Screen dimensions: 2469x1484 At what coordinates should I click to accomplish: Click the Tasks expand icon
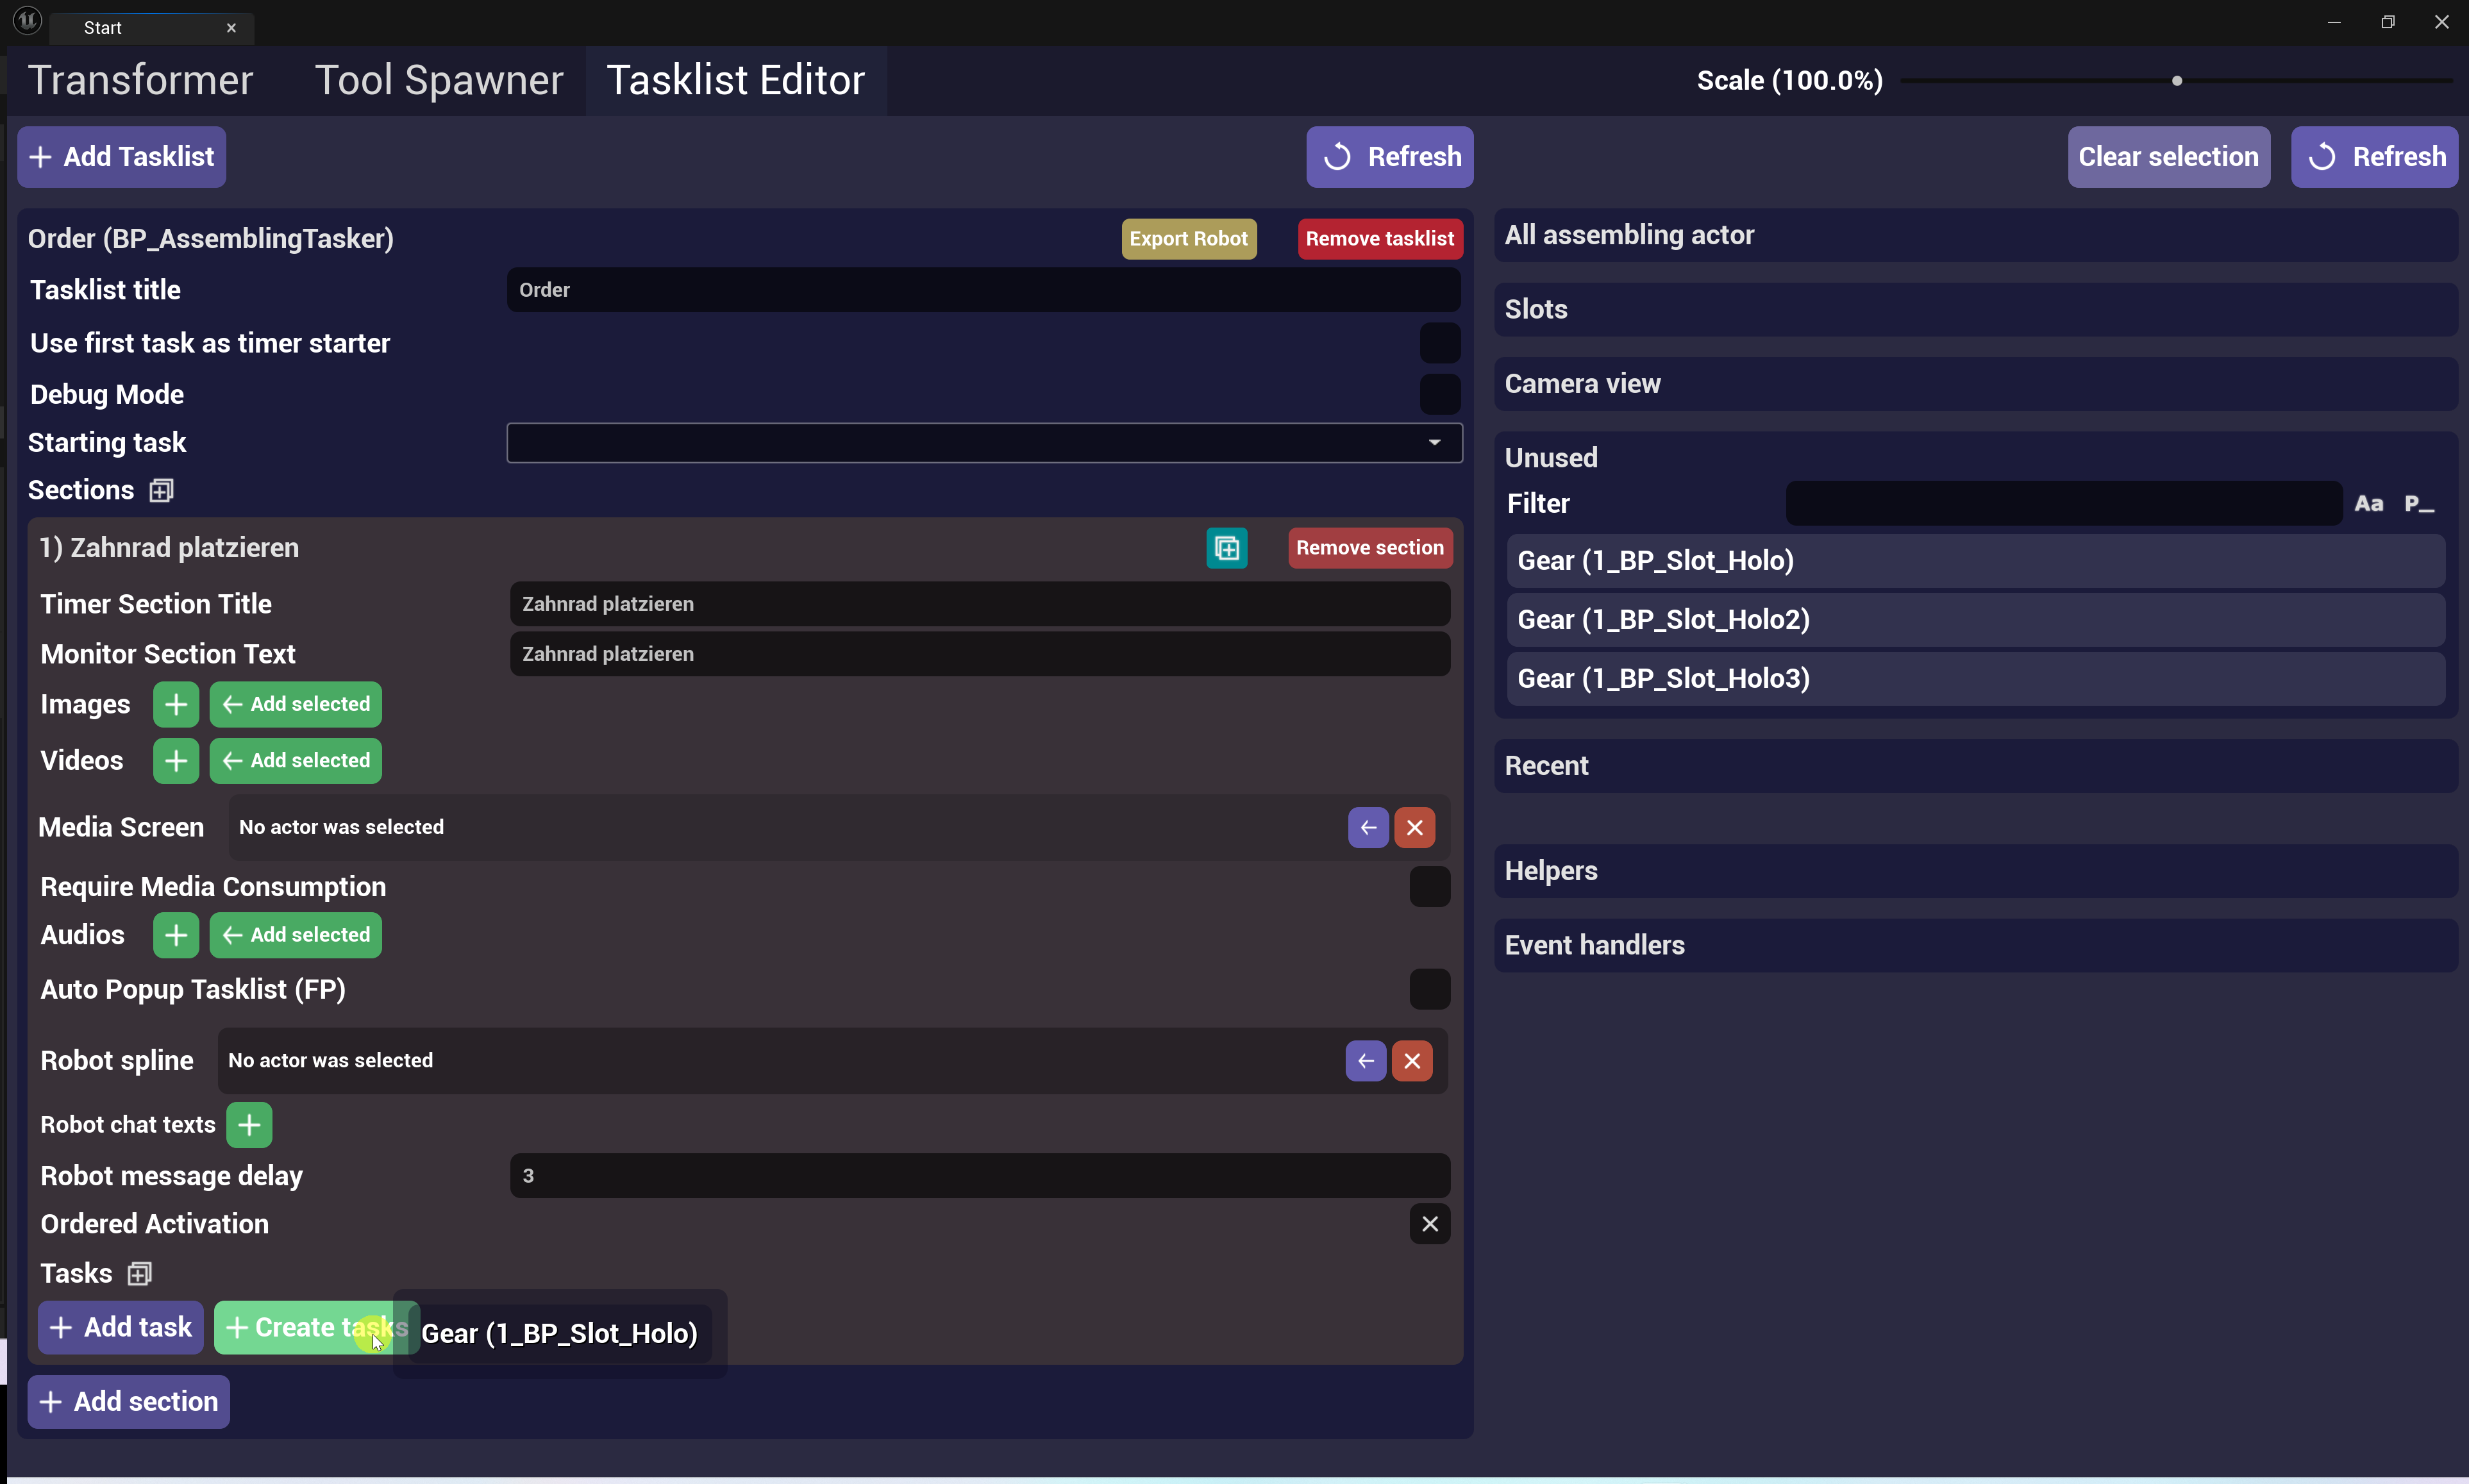pos(140,1273)
